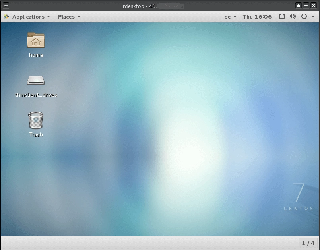Open the Applications menu

tap(28, 17)
